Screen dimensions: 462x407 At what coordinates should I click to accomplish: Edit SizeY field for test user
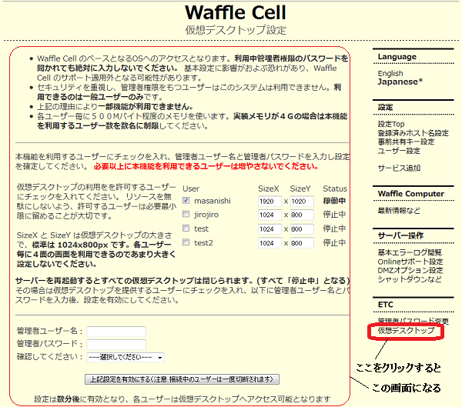pyautogui.click(x=302, y=229)
